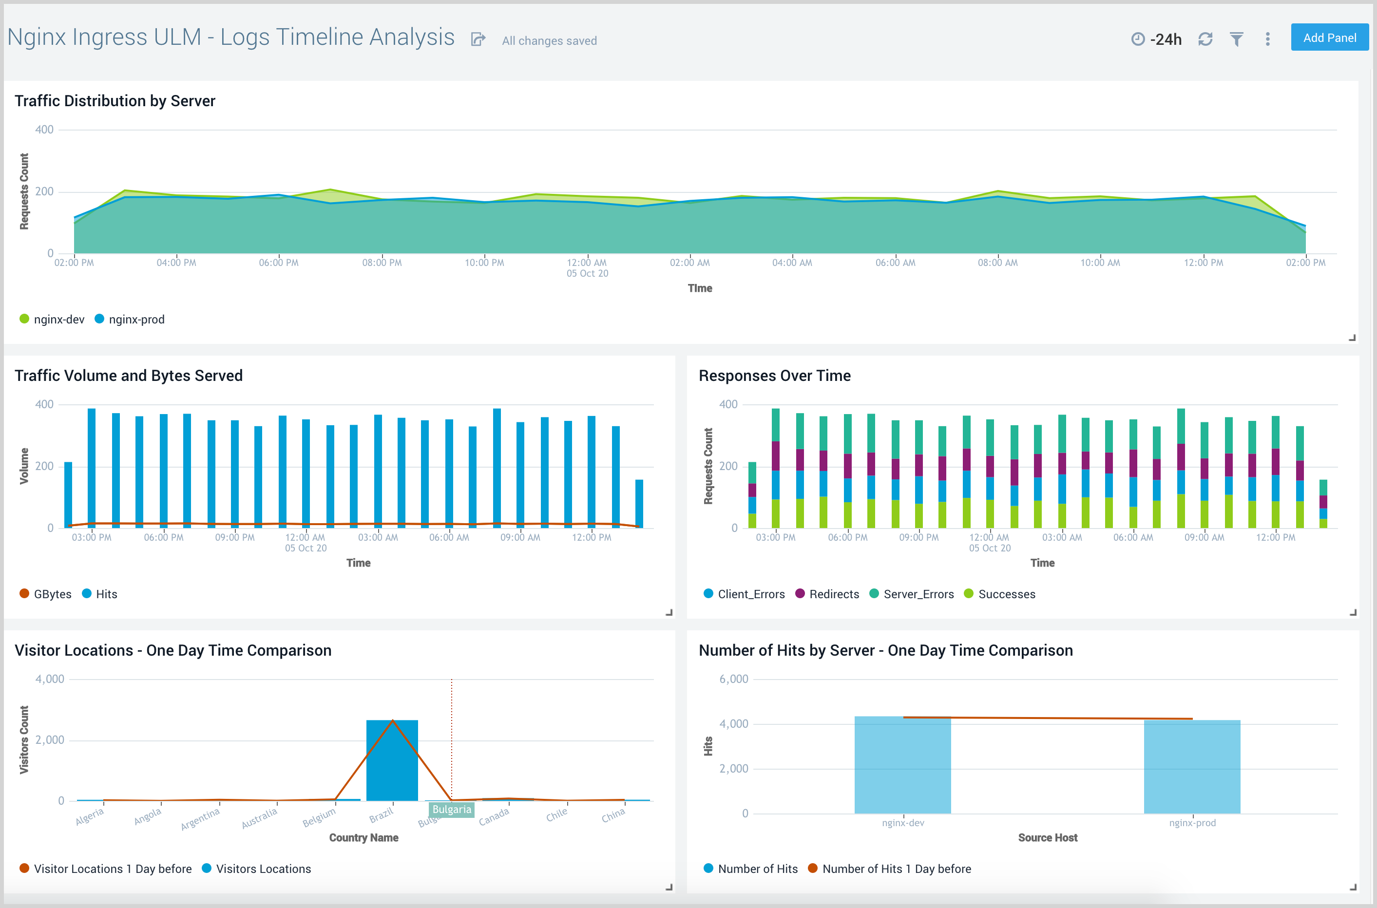Toggle the Number of Hits legend entry
The image size is (1377, 908).
(751, 868)
